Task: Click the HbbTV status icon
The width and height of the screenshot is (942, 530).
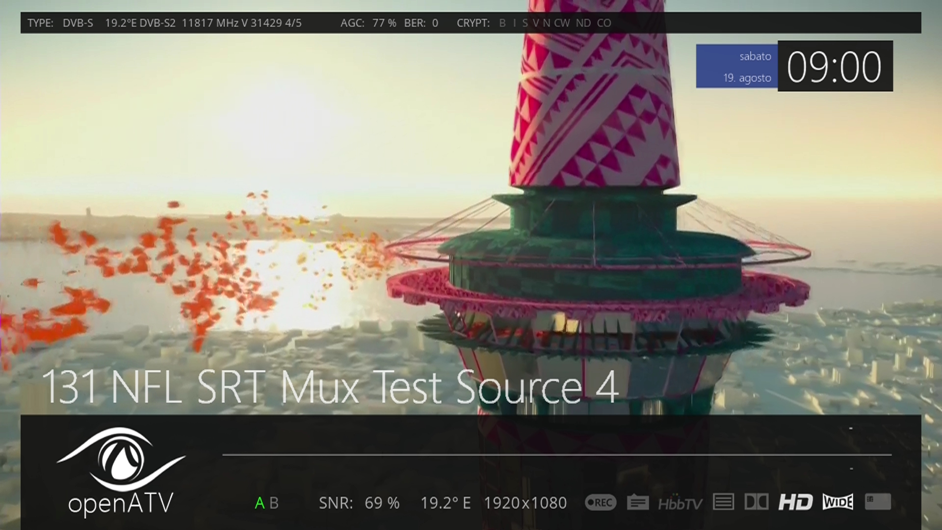Action: 680,503
